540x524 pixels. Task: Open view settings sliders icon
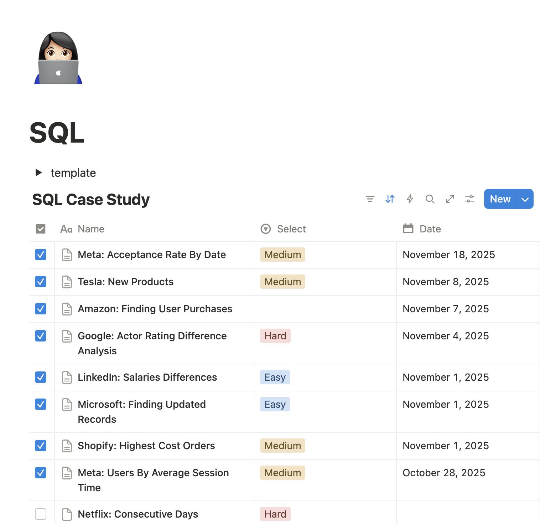coord(469,199)
